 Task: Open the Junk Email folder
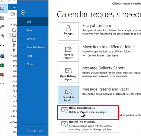[15, 101]
